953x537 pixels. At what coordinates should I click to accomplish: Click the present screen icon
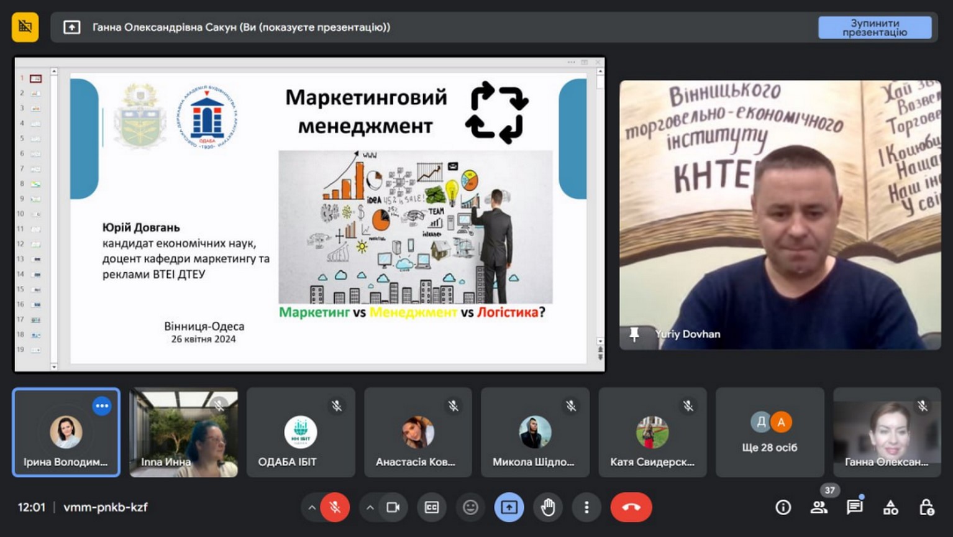[509, 507]
